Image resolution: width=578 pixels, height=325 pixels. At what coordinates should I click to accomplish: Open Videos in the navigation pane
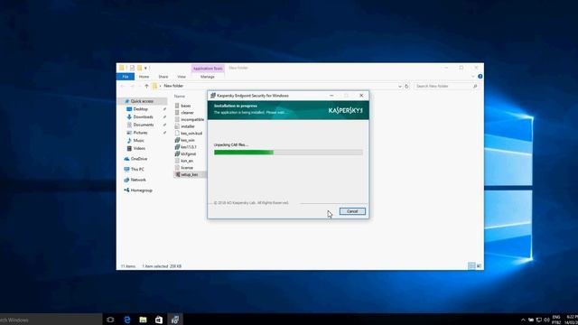click(139, 148)
